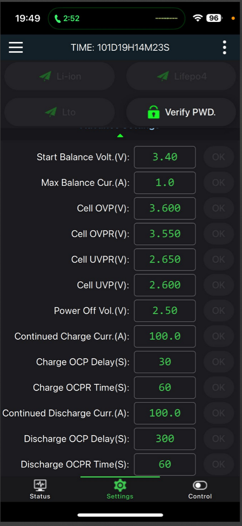Tap the Settings gear icon
242x526 pixels.
pos(120,486)
